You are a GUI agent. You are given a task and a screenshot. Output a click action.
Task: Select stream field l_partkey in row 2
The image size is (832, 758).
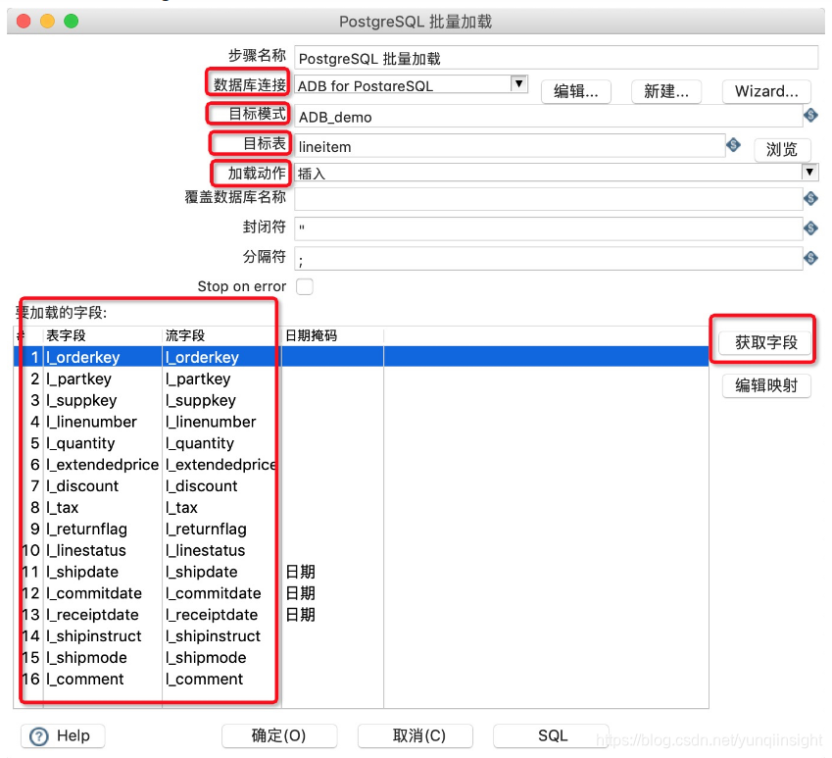click(198, 379)
